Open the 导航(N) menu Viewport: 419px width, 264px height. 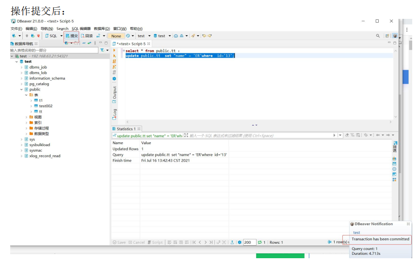coord(47,29)
